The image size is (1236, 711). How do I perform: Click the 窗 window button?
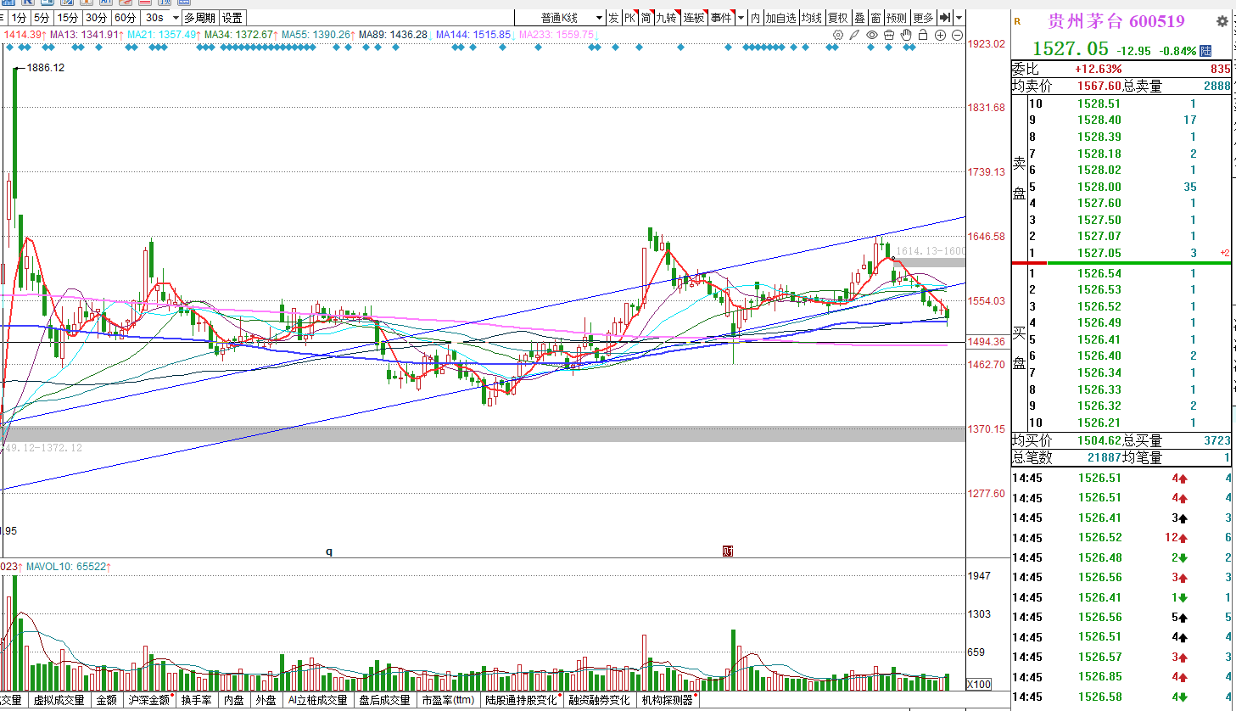pos(876,17)
